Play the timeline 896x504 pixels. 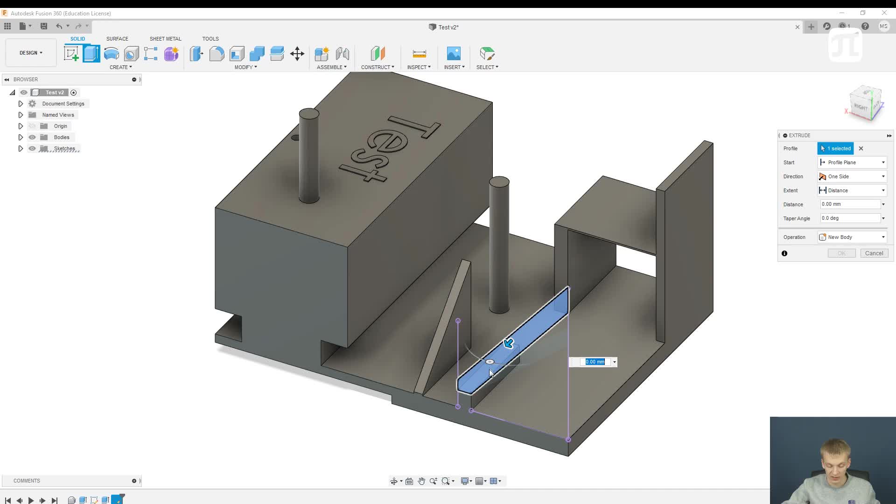coord(31,500)
